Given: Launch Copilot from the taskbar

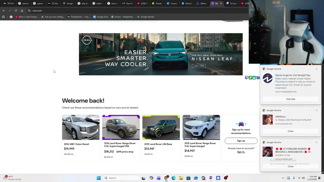Looking at the screenshot, I should [151, 178].
